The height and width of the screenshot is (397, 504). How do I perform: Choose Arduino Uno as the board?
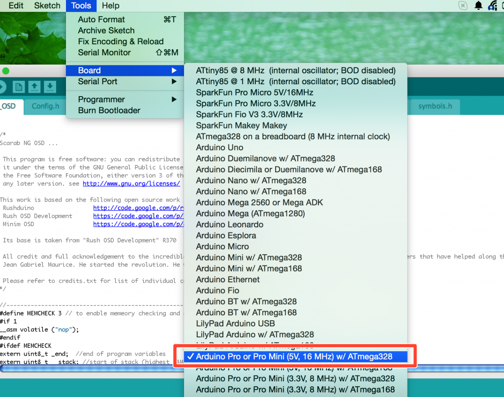click(x=220, y=147)
